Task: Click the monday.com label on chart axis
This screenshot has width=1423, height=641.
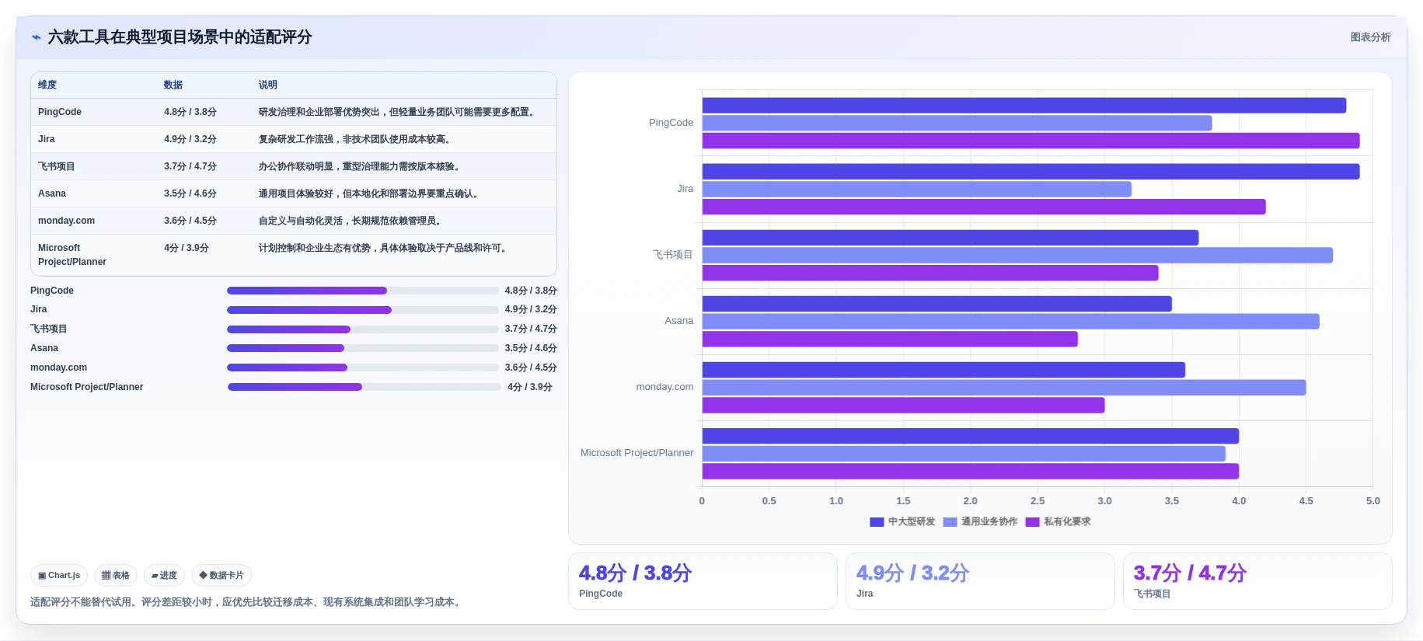Action: pos(664,387)
